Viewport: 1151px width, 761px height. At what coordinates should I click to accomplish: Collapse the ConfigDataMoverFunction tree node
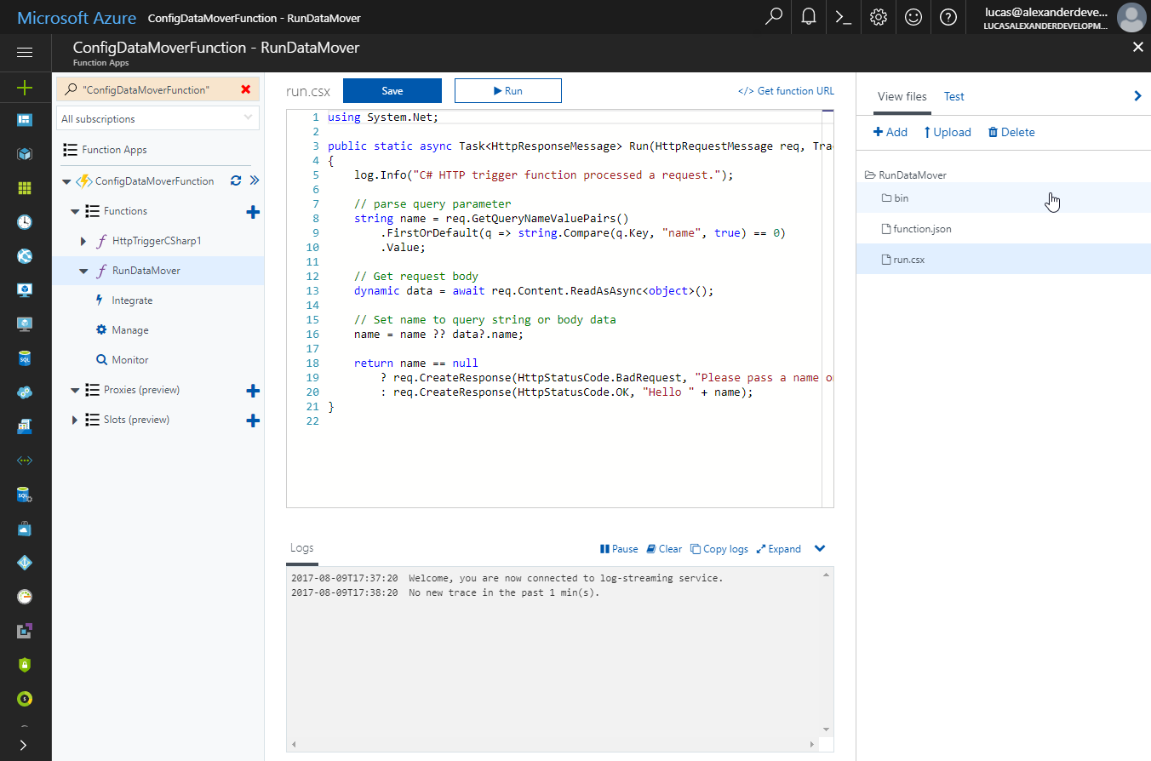click(x=66, y=181)
